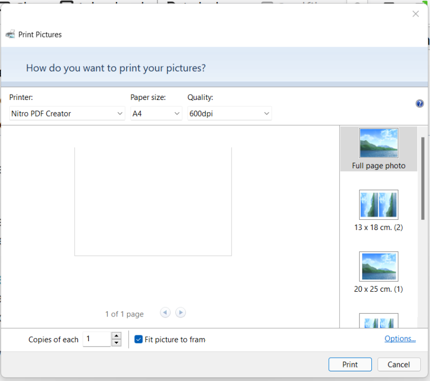430x381 pixels.
Task: Pick the 20 x 25 cm. (1) layout
Action: (378, 272)
